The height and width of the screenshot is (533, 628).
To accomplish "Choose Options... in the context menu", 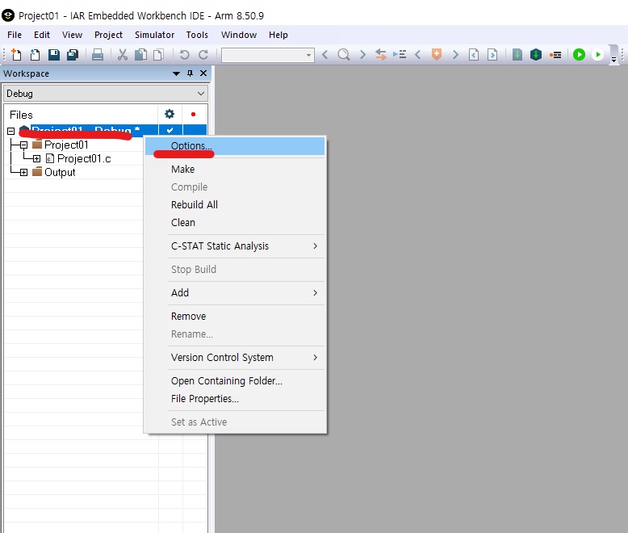I will click(235, 146).
